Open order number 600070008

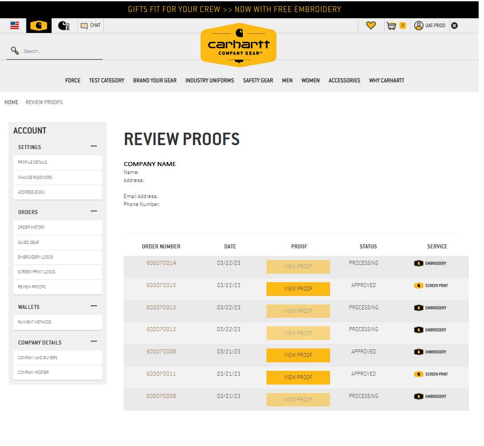click(161, 396)
